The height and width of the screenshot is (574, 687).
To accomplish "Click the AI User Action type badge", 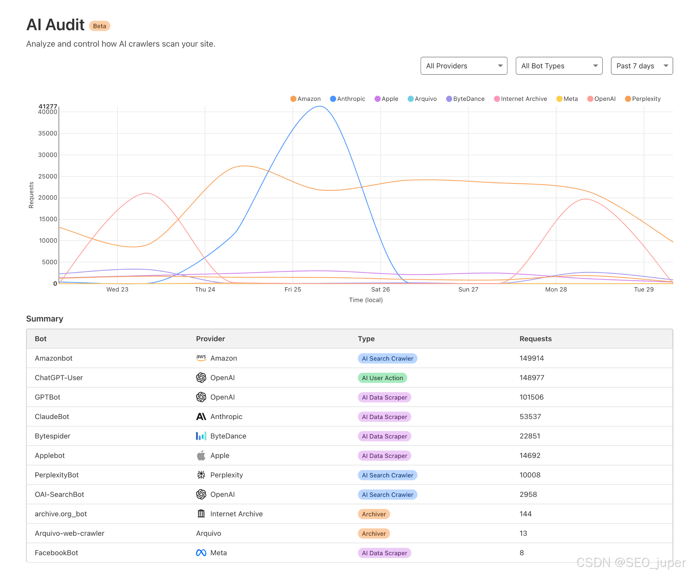I will (382, 378).
